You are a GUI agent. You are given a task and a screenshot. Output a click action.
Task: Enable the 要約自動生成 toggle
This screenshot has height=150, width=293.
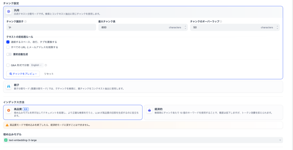pos(9,54)
